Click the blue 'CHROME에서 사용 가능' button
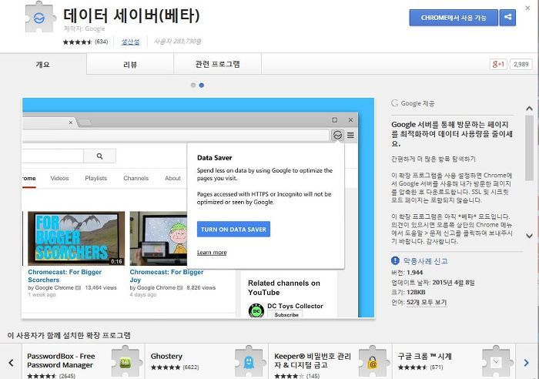The height and width of the screenshot is (379, 539). click(454, 18)
